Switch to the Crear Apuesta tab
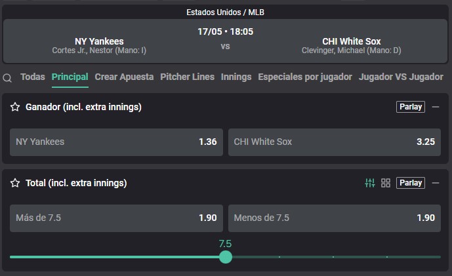Image resolution: width=452 pixels, height=276 pixels. click(x=124, y=77)
